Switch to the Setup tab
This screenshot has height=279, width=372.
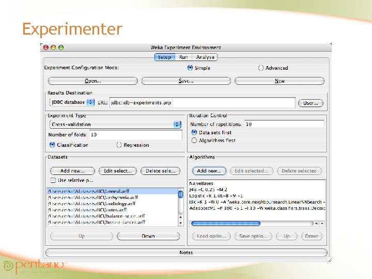tap(165, 57)
